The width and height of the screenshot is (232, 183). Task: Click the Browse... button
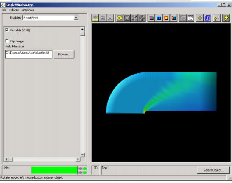[x=64, y=54]
